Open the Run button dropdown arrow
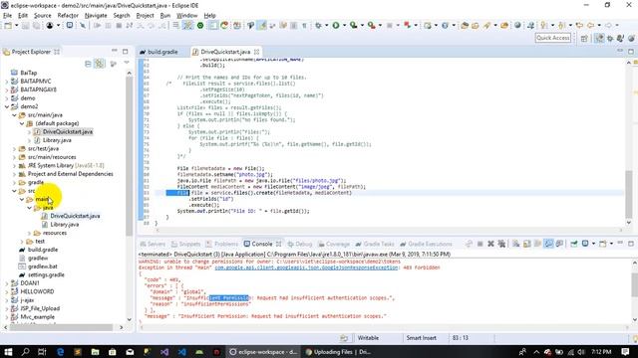Screen dimensions: 638x358 click(344, 26)
